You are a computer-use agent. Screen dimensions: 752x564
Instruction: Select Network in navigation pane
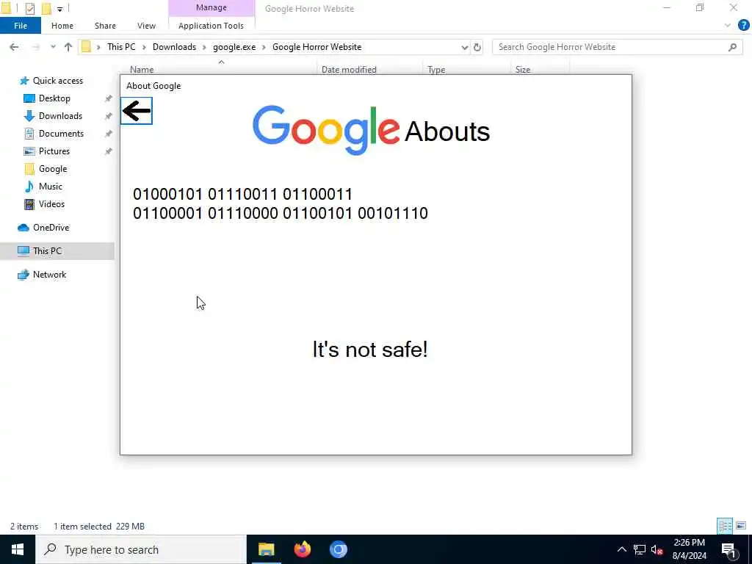pos(49,275)
